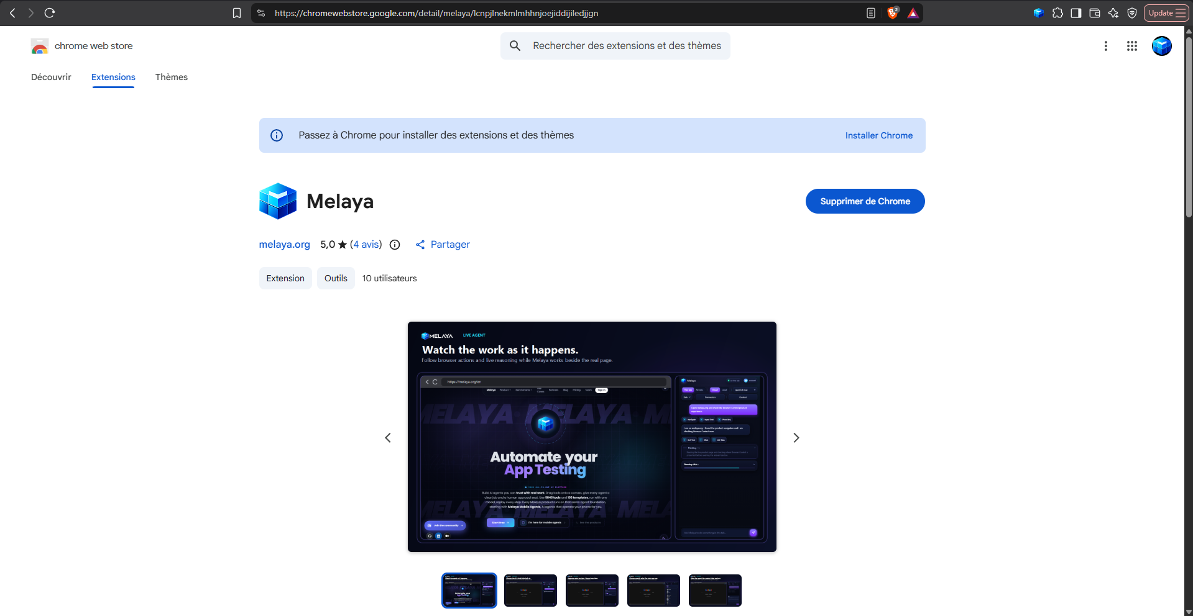Screen dimensions: 1193x616
Task: Go forward to the next page
Action: click(30, 13)
